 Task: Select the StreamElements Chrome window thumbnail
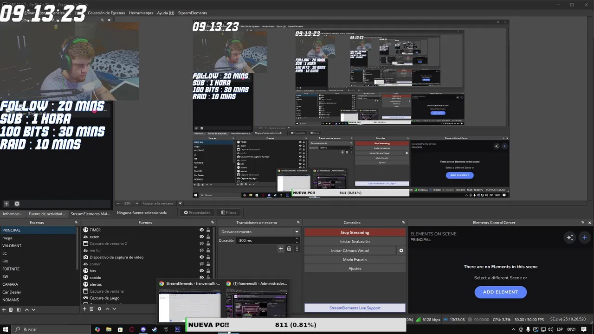(190, 301)
